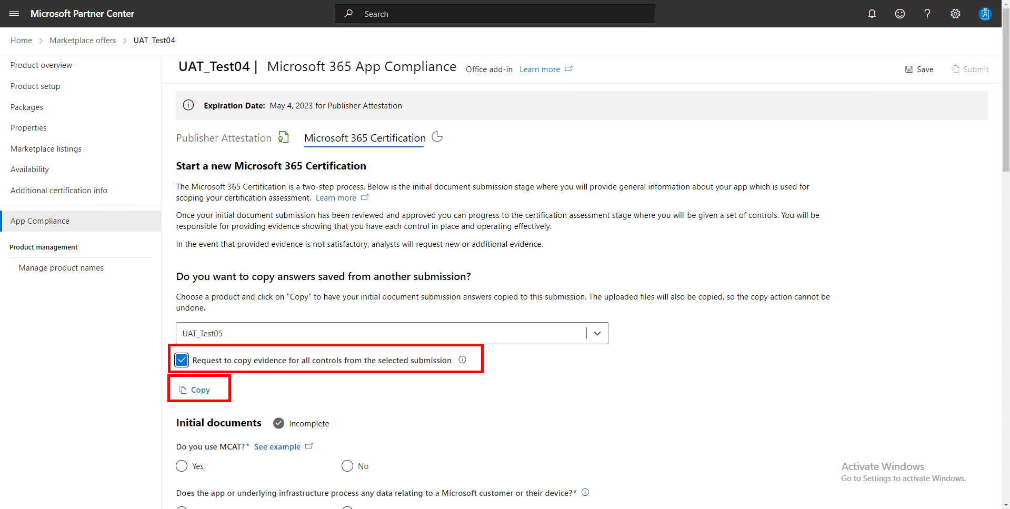Click the search magnifier icon
Screen dimensions: 1010x509
[348, 14]
